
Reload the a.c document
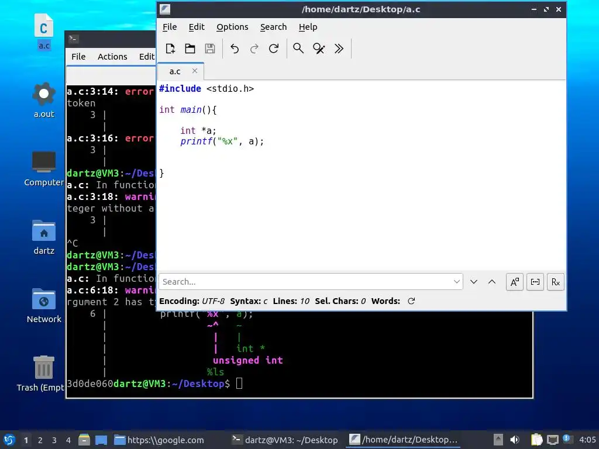[274, 49]
